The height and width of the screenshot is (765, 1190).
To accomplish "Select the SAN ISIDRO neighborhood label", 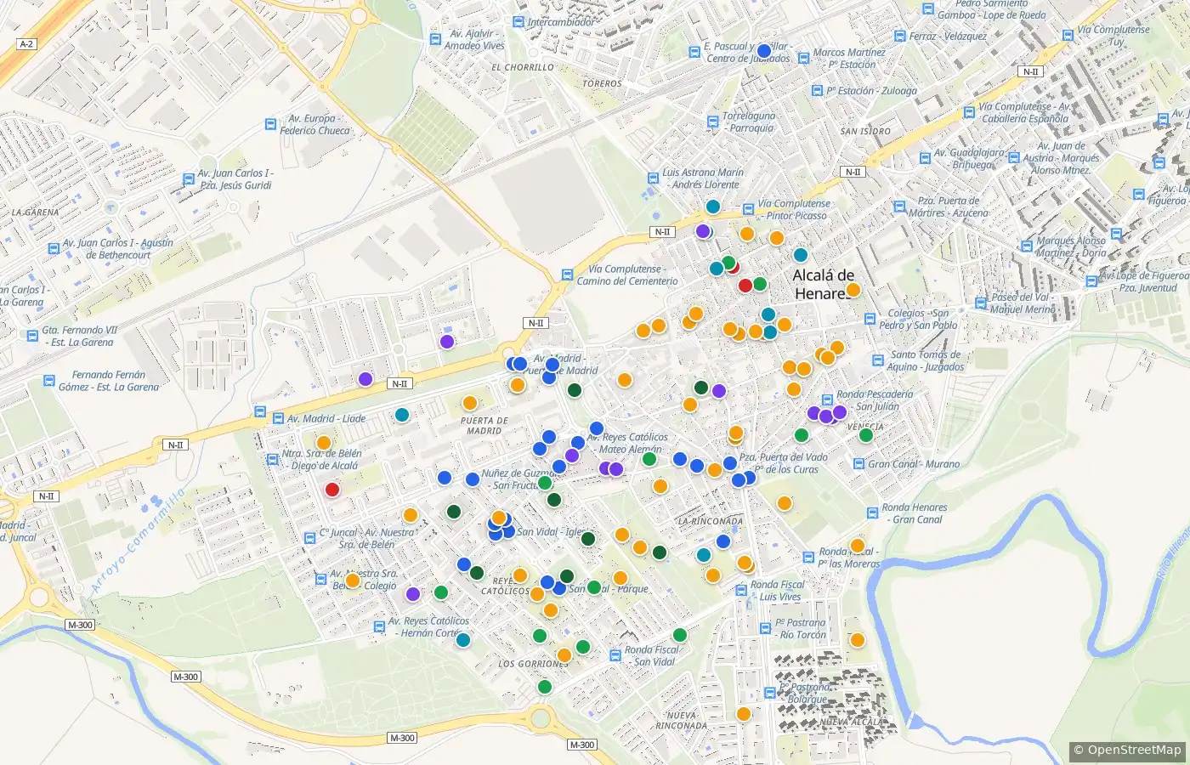I will pyautogui.click(x=865, y=132).
